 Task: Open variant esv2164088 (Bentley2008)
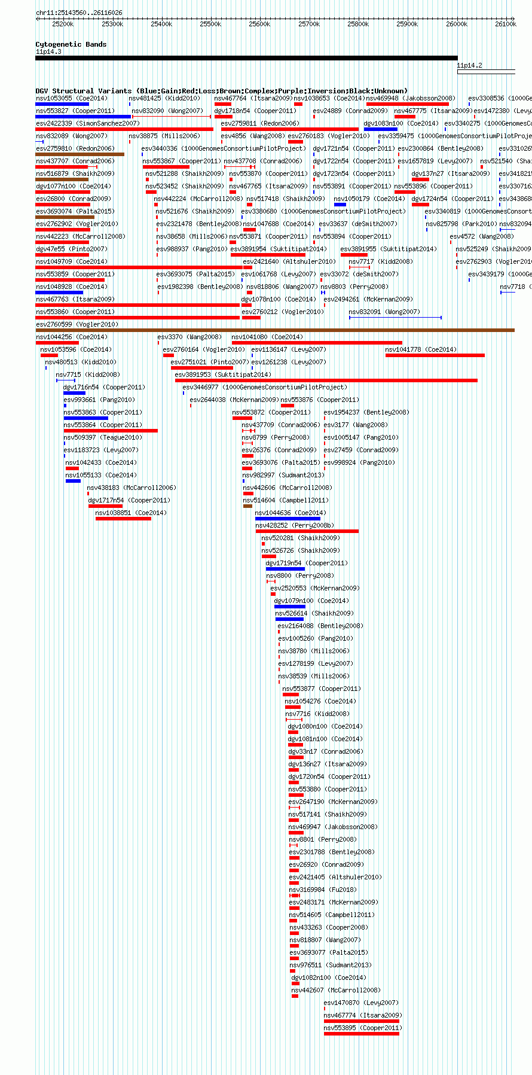tap(320, 626)
